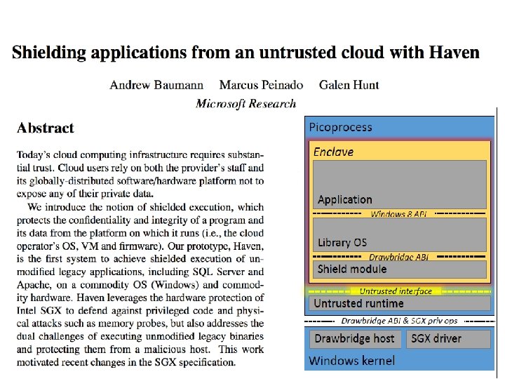Click the Windows 8 API divider label
Viewport: 505px width, 379px height.
(398, 213)
